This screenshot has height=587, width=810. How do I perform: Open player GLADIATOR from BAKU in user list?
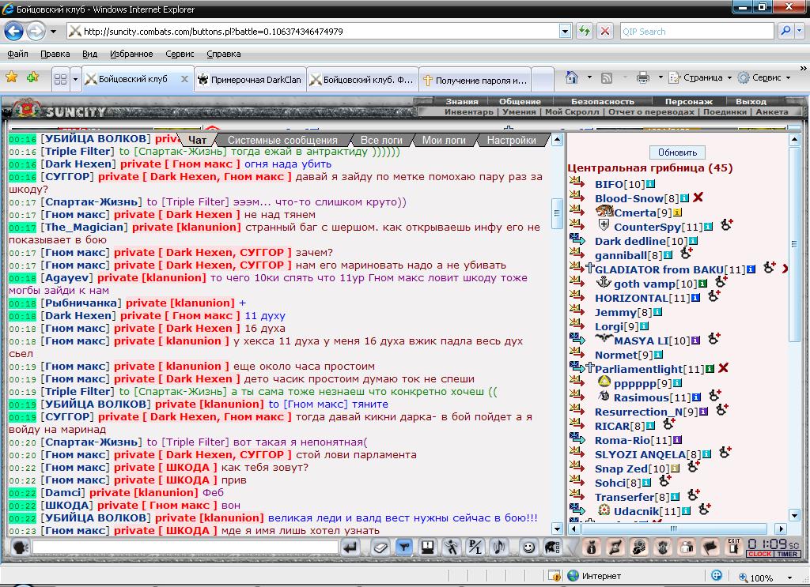coord(659,269)
